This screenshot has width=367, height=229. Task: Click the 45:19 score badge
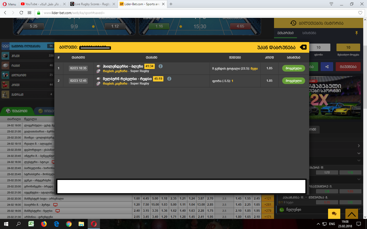coord(158,79)
